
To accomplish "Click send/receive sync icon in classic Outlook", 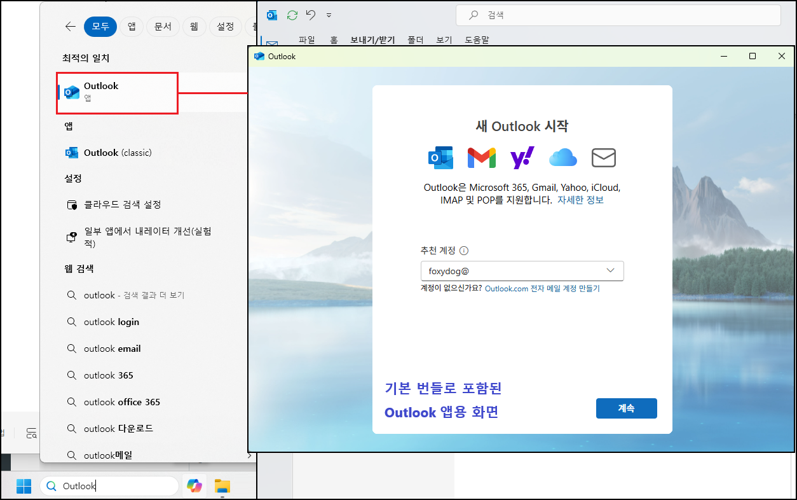I will coord(292,15).
